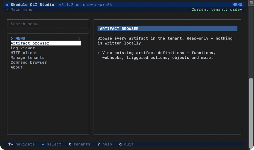Select Artifact browser menu entry
The height and width of the screenshot is (150, 254).
[46, 43]
